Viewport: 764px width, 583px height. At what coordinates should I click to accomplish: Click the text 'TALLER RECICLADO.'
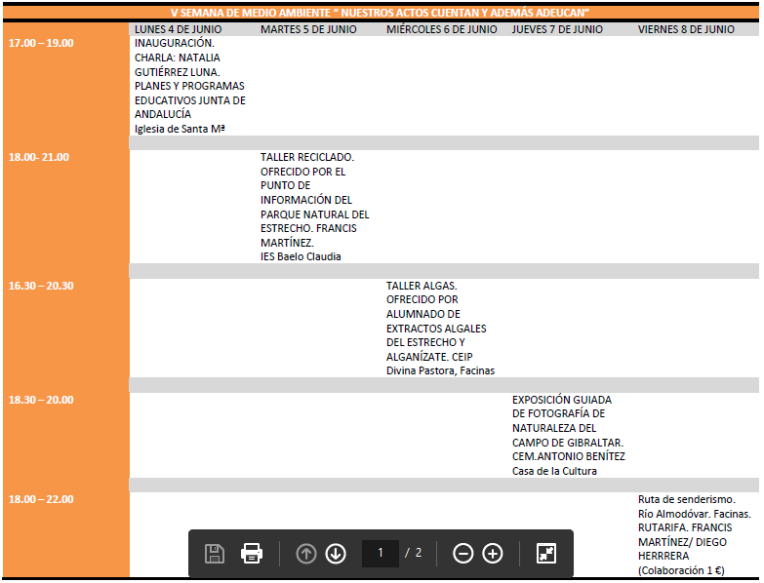[307, 158]
